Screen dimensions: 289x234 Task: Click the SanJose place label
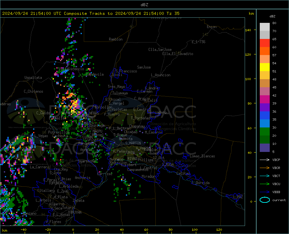pyautogui.click(x=144, y=67)
